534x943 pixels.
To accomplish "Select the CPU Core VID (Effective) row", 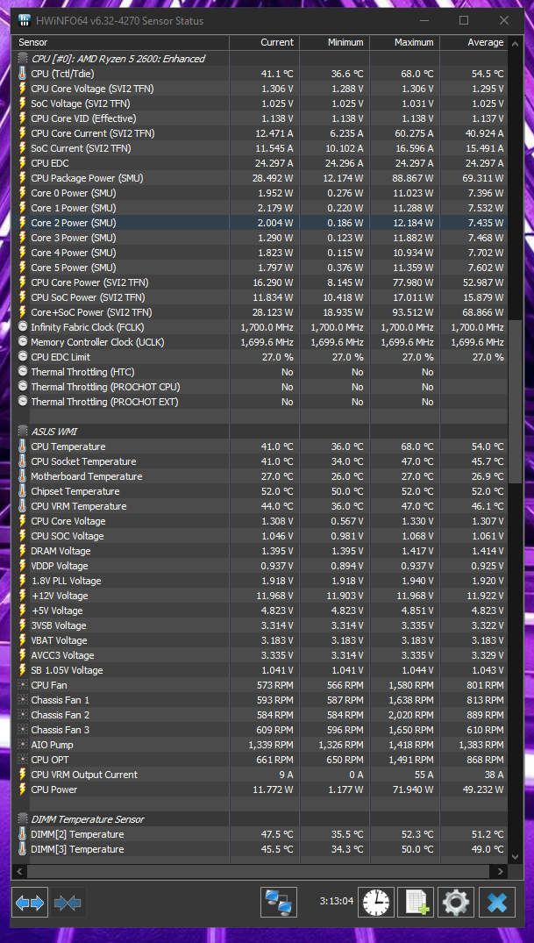I will 260,118.
